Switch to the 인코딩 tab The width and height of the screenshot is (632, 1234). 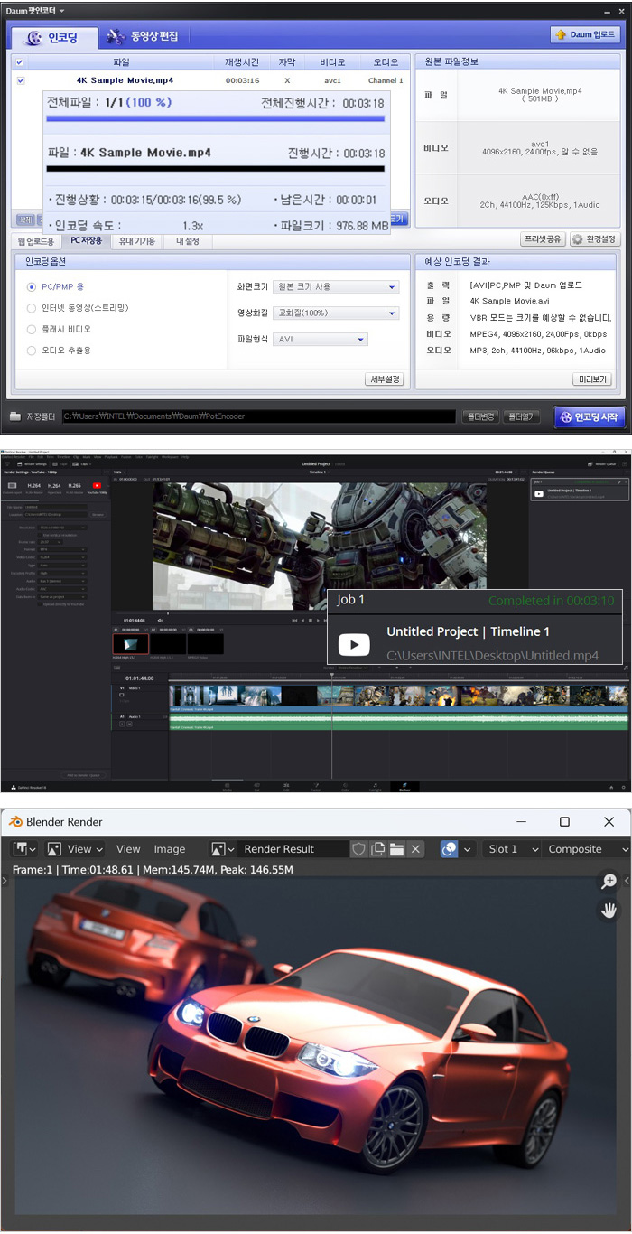[x=54, y=37]
